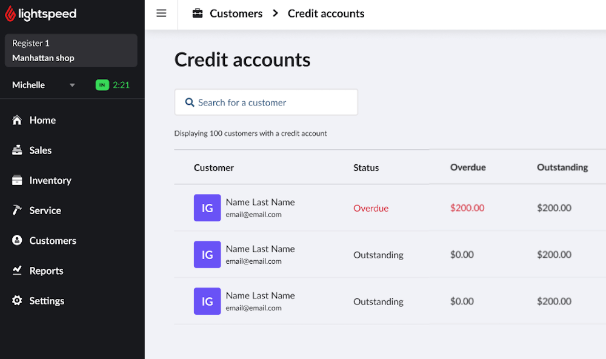Image resolution: width=606 pixels, height=359 pixels.
Task: Open the Register 1 Manhattan shop selector
Action: pyautogui.click(x=71, y=50)
